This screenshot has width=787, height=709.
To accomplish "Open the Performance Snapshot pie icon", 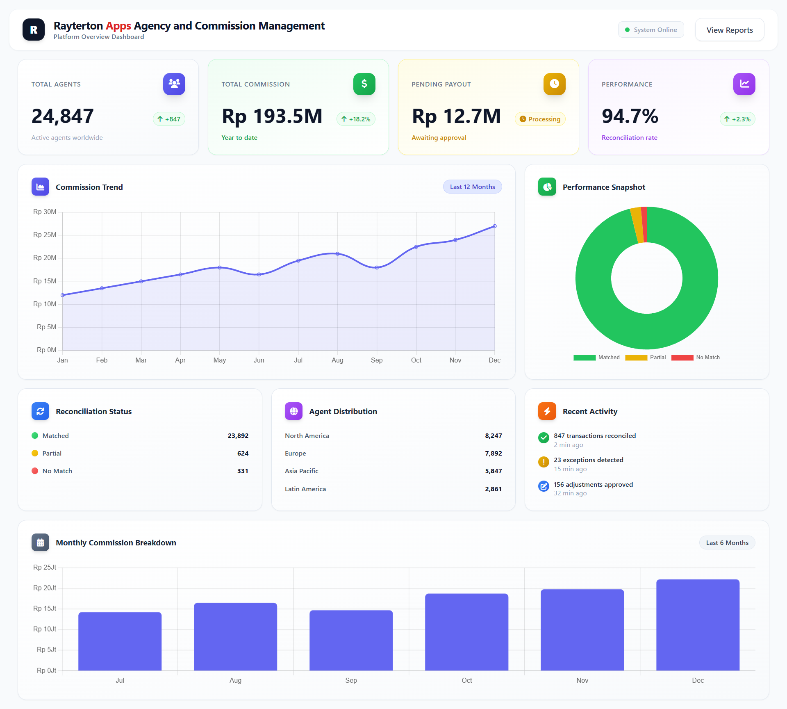I will pos(547,187).
